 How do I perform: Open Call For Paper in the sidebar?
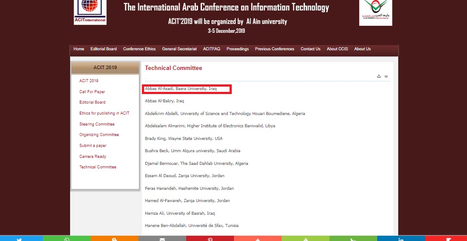pyautogui.click(x=92, y=92)
